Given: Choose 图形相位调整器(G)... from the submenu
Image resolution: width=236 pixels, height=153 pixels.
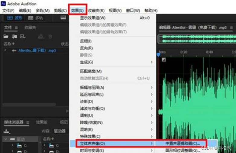Looking at the screenshot, I should pyautogui.click(x=186, y=151).
